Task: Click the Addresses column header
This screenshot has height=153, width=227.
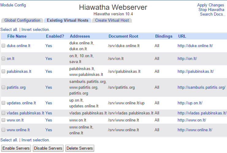Action: pos(80,36)
